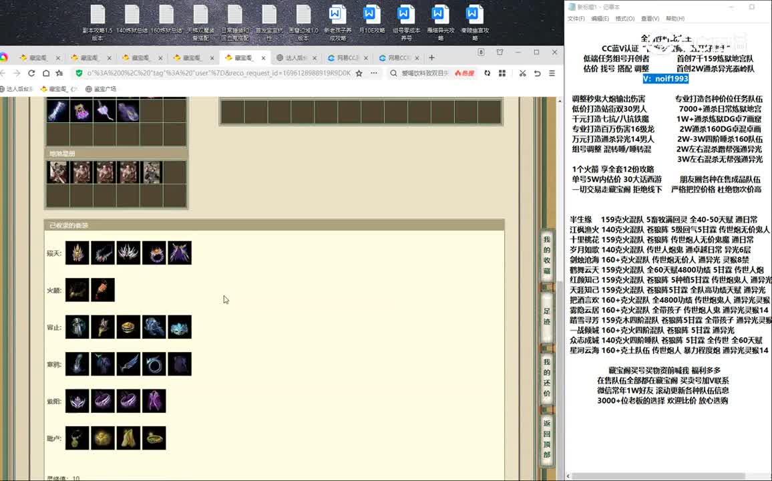
Task: Open the browser hamburger main menu
Action: pyautogui.click(x=552, y=73)
